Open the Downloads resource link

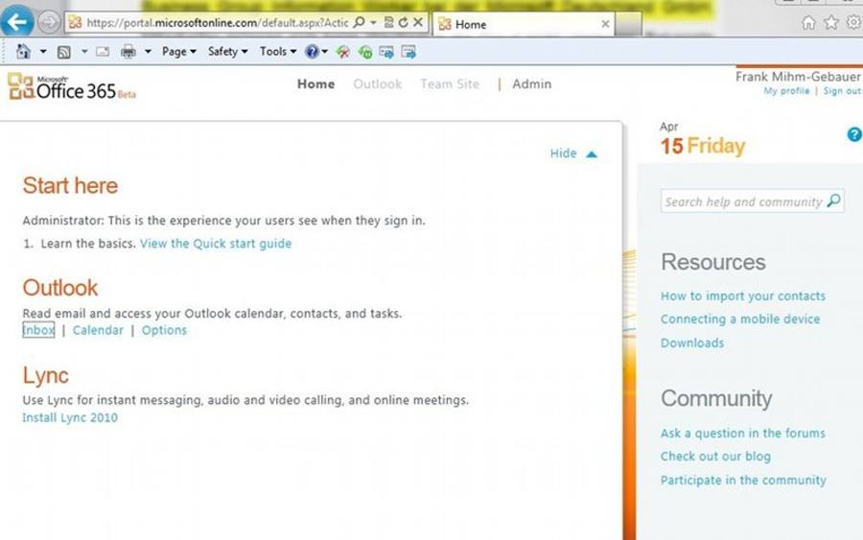[x=692, y=343]
